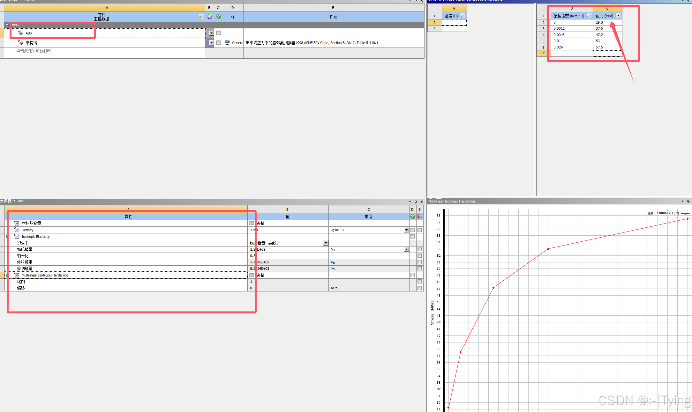Viewport: 692px width, 412px height.
Task: Click the Density property icon
Action: 17,230
